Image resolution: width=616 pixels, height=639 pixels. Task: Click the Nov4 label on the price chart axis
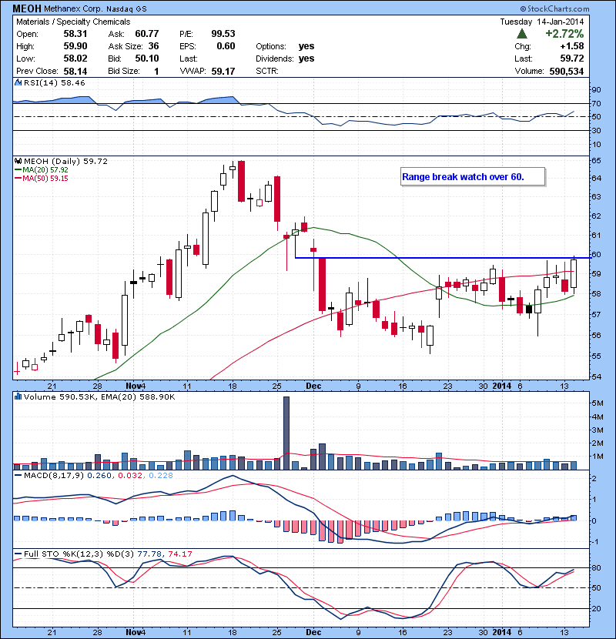click(136, 386)
